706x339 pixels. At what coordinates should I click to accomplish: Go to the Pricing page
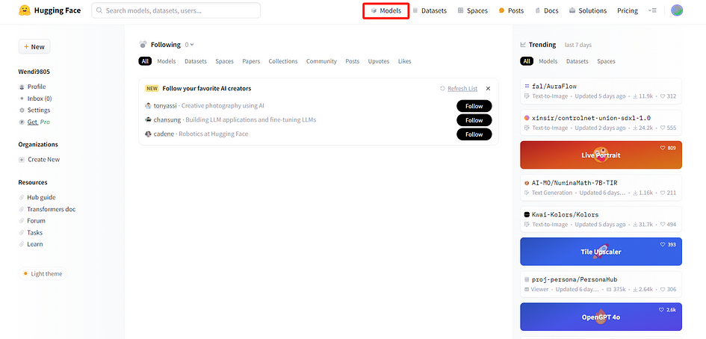tap(628, 10)
